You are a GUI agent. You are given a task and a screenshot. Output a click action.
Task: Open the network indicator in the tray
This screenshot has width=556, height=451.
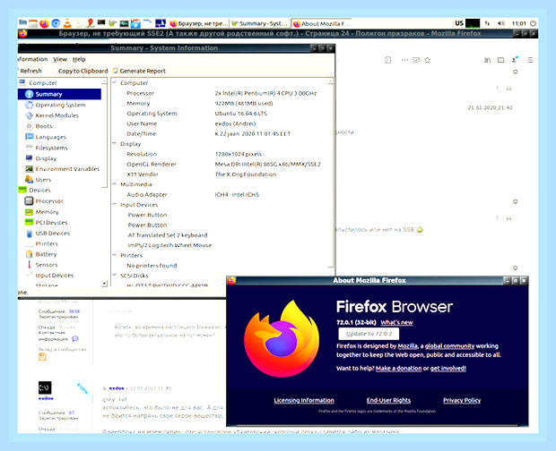pos(488,23)
